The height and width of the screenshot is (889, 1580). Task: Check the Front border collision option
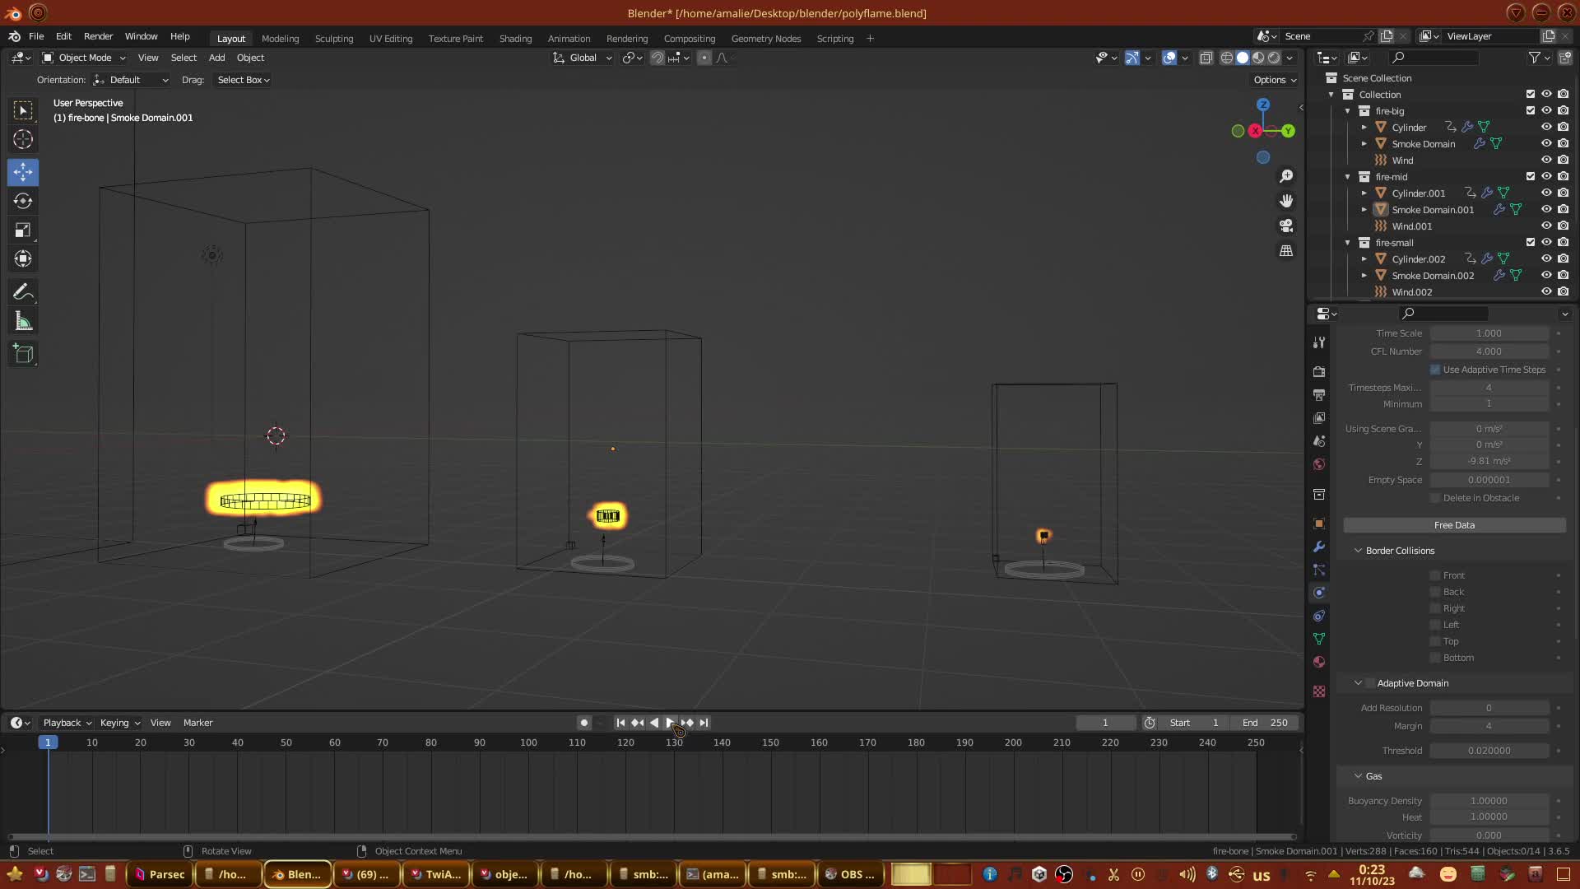pos(1435,575)
